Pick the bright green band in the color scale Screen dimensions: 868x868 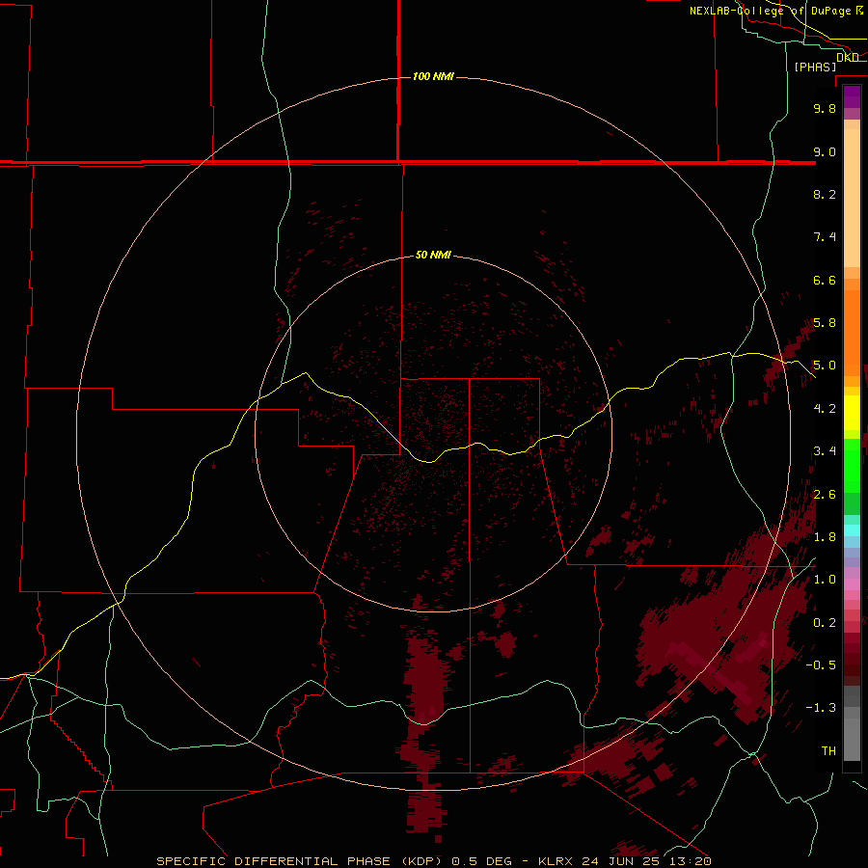point(852,466)
